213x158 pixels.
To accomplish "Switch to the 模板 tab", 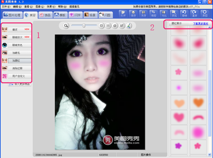I will click(x=60, y=15).
